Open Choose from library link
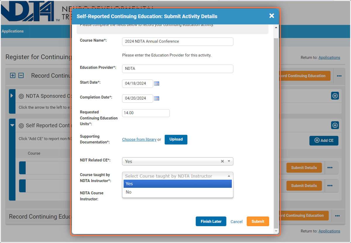 (139, 140)
